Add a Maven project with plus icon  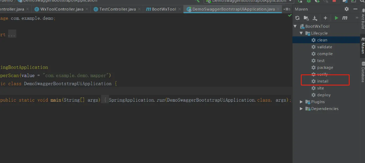(x=325, y=18)
